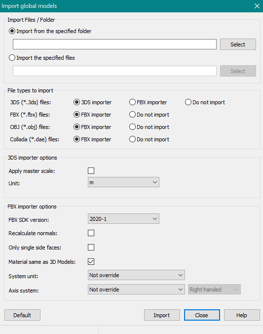Click the Import button

(162, 315)
